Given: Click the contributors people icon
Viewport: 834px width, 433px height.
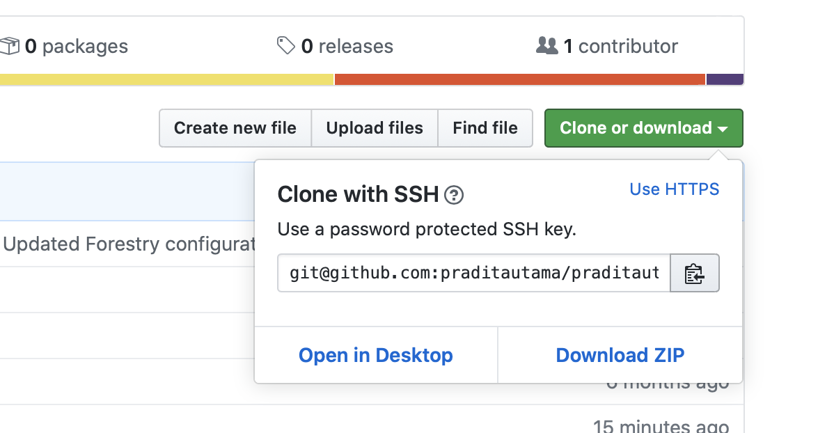Looking at the screenshot, I should click(x=546, y=46).
